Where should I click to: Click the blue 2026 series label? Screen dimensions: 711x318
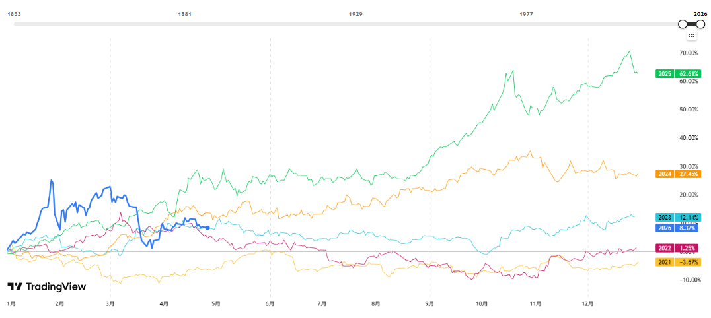tap(665, 228)
